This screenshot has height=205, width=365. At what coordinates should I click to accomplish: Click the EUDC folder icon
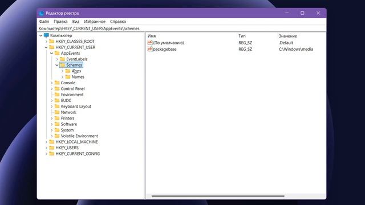(57, 100)
